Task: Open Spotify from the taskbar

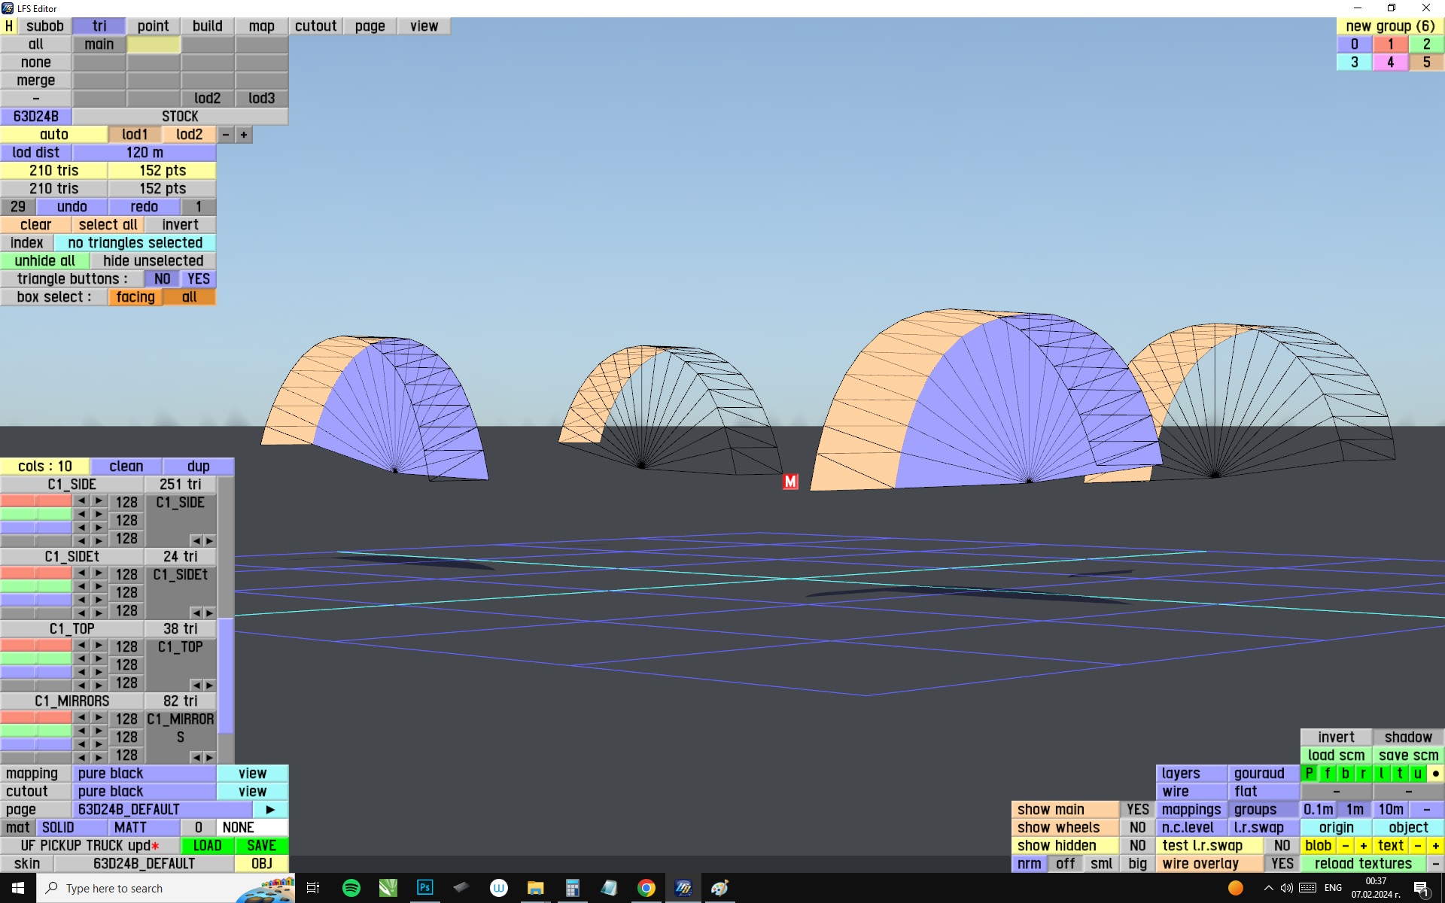Action: (x=351, y=888)
